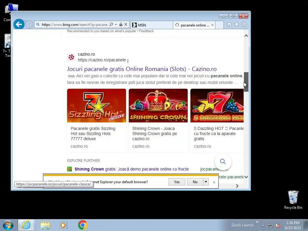Click Shining Crown - Joaca card text

coord(155,134)
